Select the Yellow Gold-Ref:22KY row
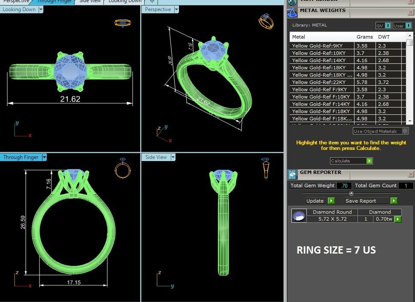This screenshot has height=302, width=415. click(348, 82)
